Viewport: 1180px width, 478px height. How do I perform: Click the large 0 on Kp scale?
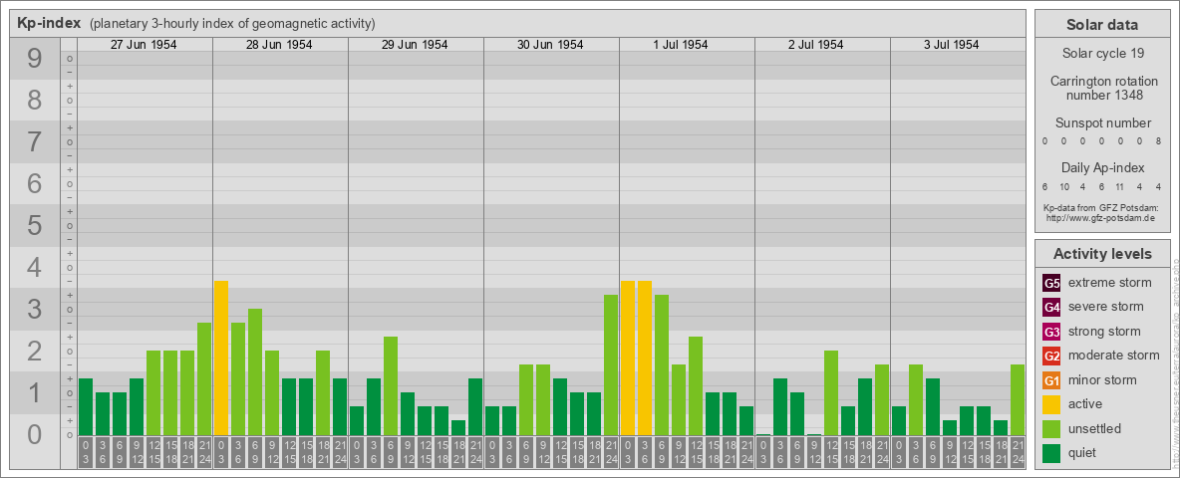[x=35, y=434]
